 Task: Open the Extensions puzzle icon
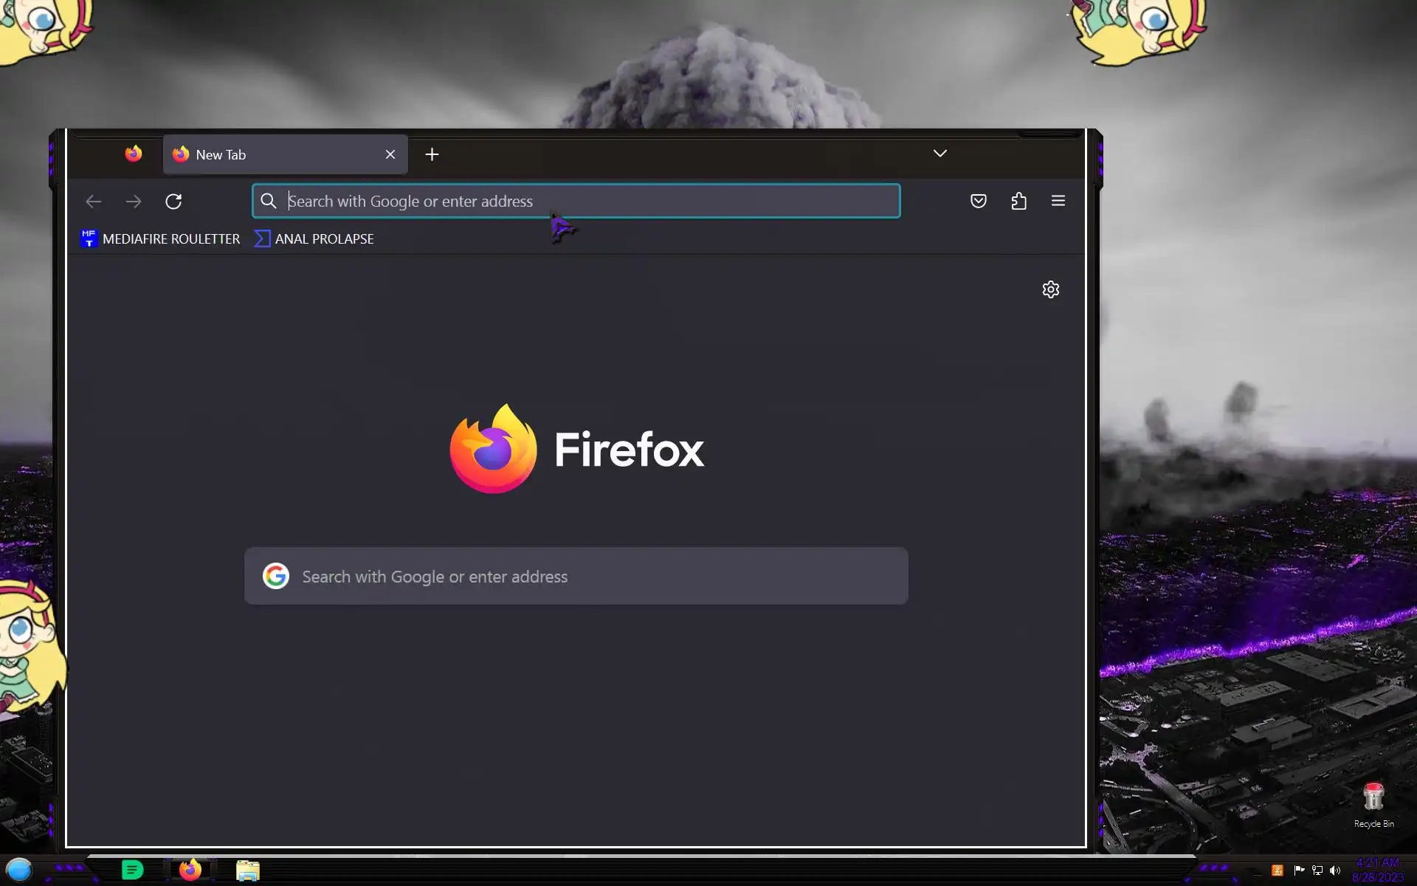(1018, 201)
